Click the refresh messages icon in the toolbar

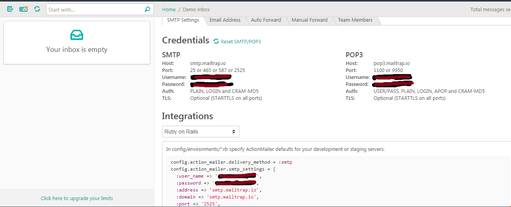coord(37,9)
